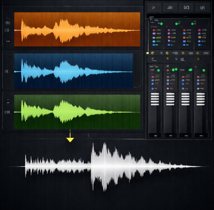Screen dimensions: 214x210
Task: Click the crossed-arrows icon left of the blue waveform
Action: (x=6, y=71)
